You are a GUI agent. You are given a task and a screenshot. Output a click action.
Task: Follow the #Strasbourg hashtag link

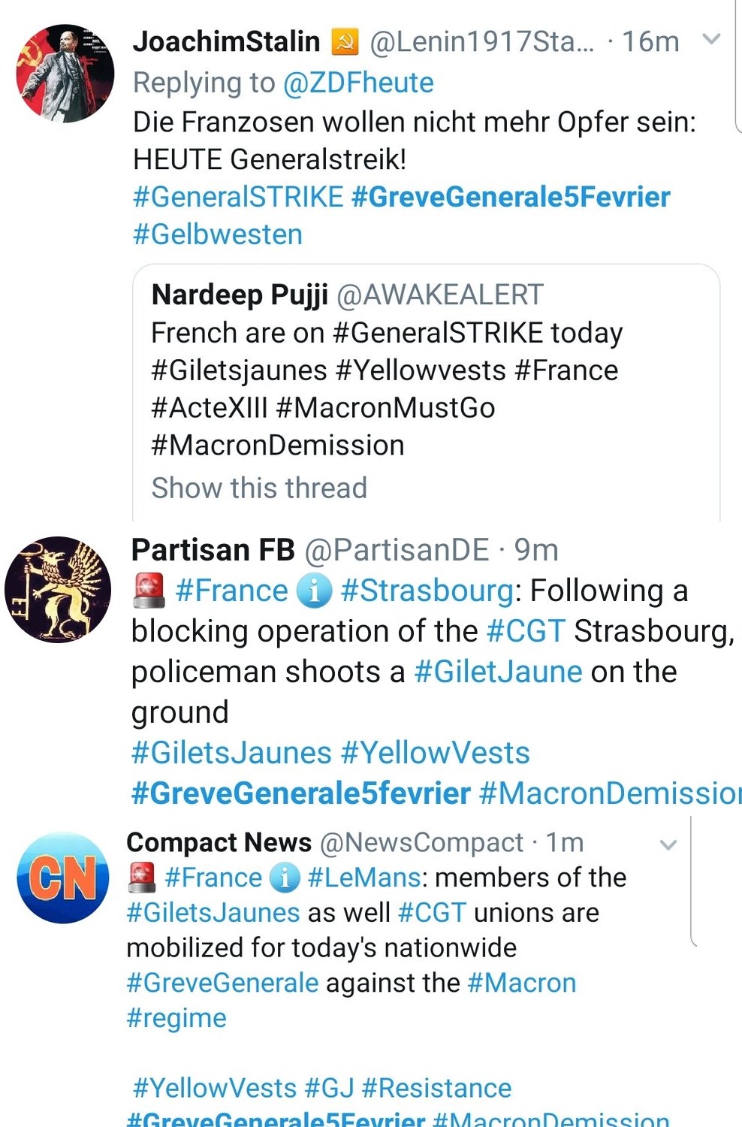427,591
